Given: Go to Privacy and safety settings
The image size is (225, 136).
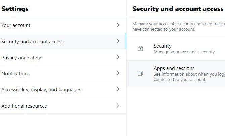Looking at the screenshot, I should 21,58.
